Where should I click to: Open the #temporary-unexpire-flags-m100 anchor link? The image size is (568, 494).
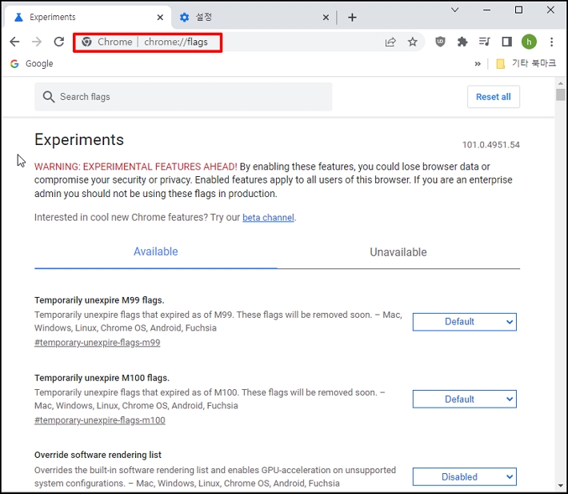click(x=100, y=420)
